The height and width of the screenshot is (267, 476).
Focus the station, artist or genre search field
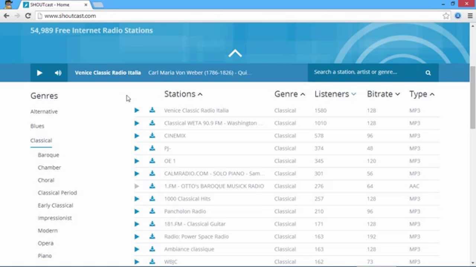tap(366, 72)
